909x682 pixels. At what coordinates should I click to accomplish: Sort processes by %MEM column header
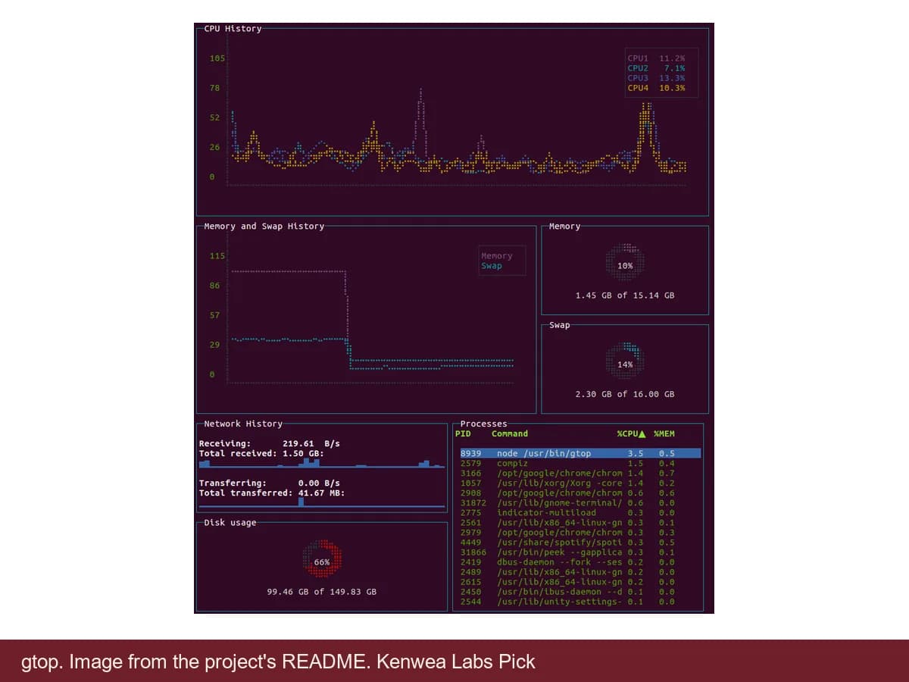tap(664, 434)
